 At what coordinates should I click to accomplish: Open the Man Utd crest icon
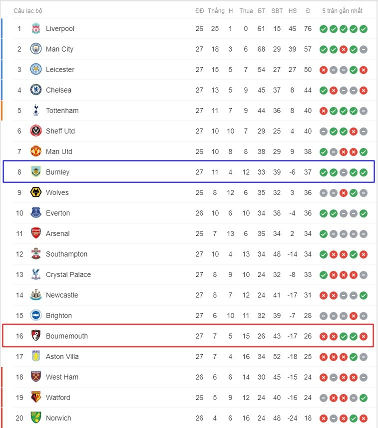click(x=35, y=151)
